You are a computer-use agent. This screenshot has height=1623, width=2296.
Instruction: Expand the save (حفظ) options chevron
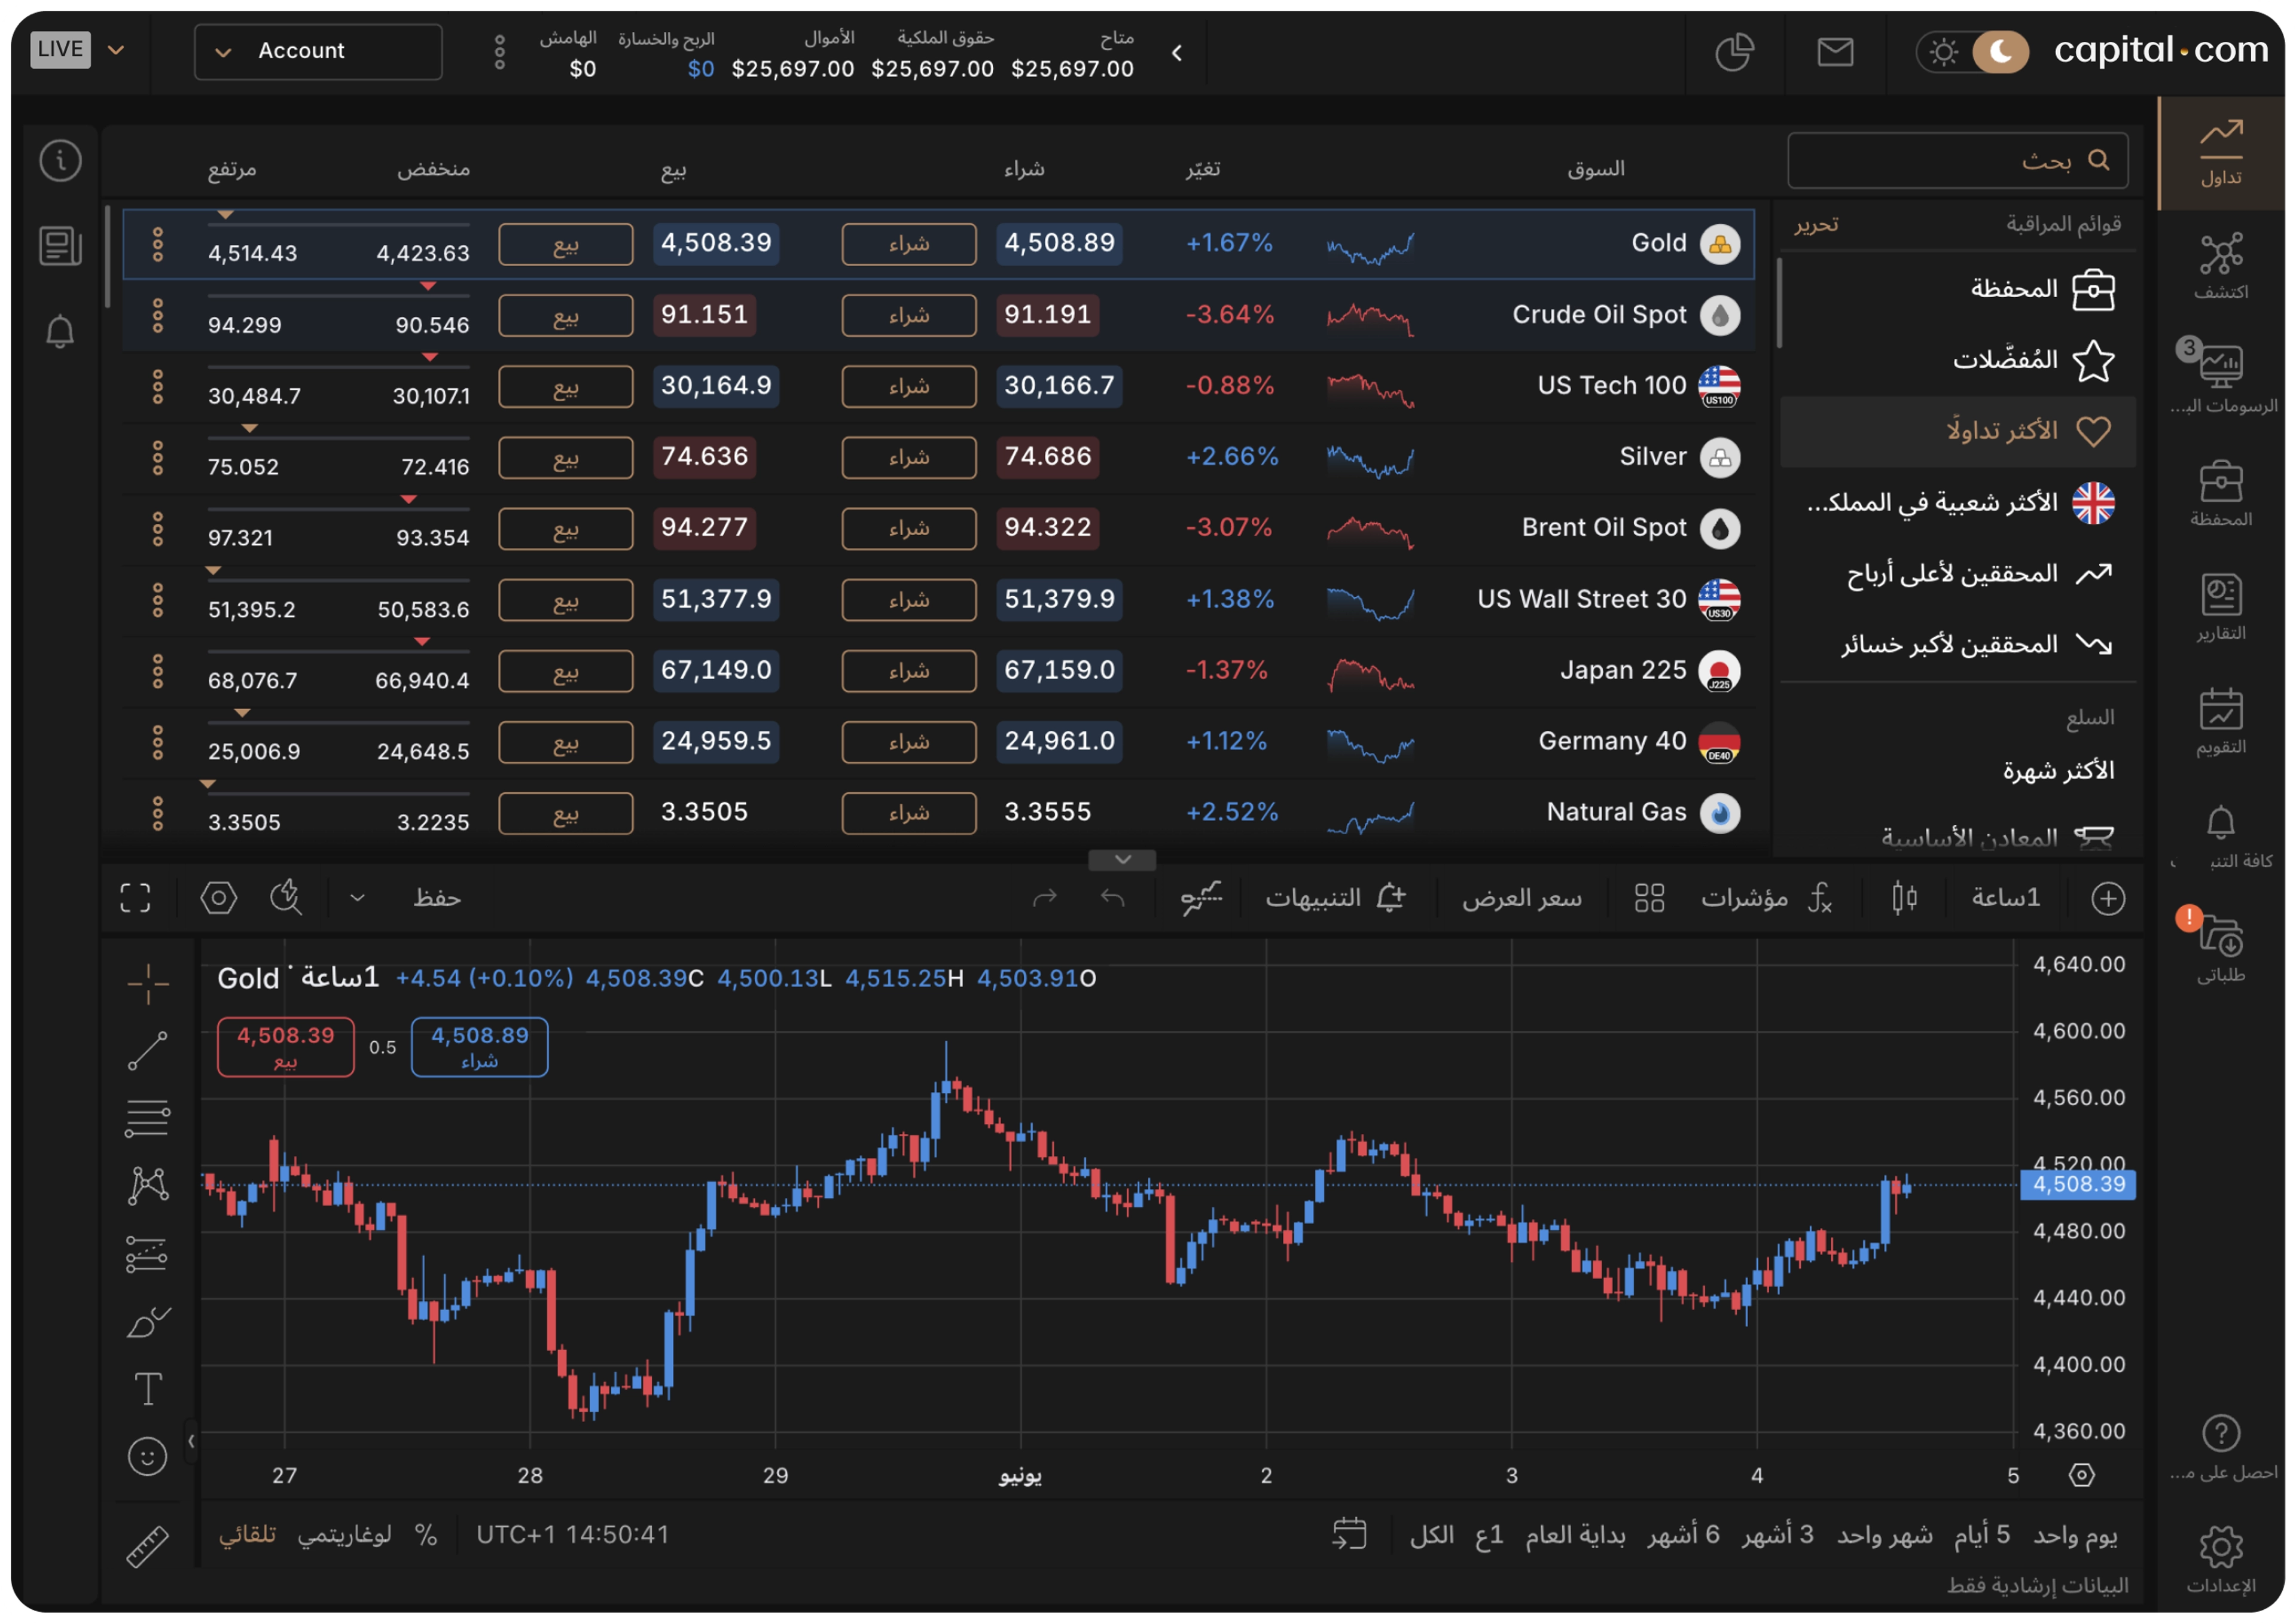357,898
